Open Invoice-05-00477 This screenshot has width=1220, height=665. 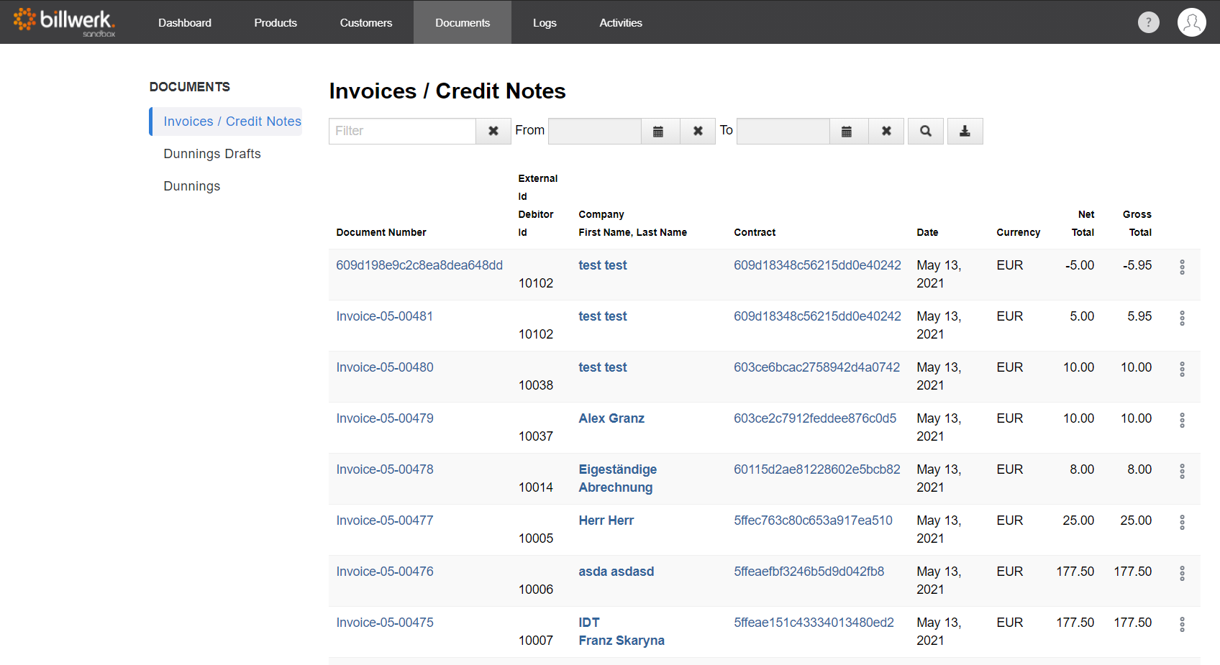[385, 520]
